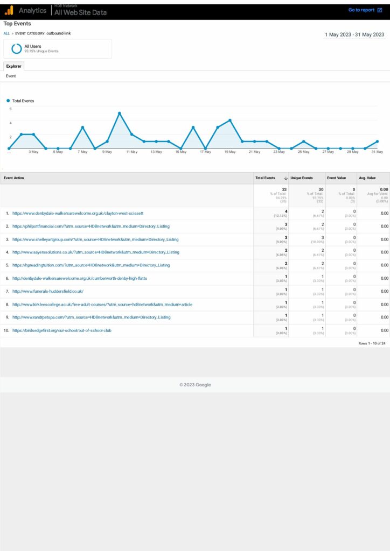The height and width of the screenshot is (551, 390).
Task: Click the peak data point on 10 May
Action: [120, 113]
